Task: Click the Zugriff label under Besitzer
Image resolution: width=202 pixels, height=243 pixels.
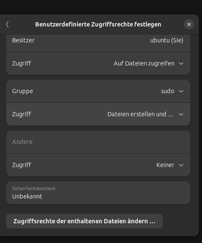Action: (x=22, y=63)
